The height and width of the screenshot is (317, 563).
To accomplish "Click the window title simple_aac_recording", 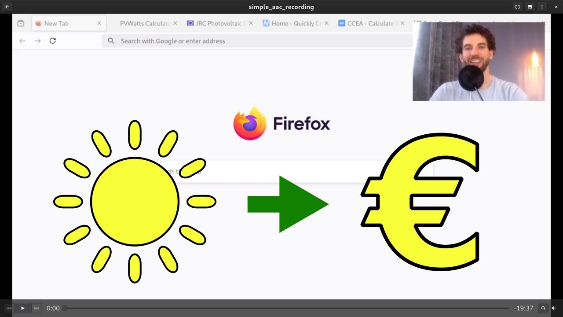I will (x=281, y=7).
